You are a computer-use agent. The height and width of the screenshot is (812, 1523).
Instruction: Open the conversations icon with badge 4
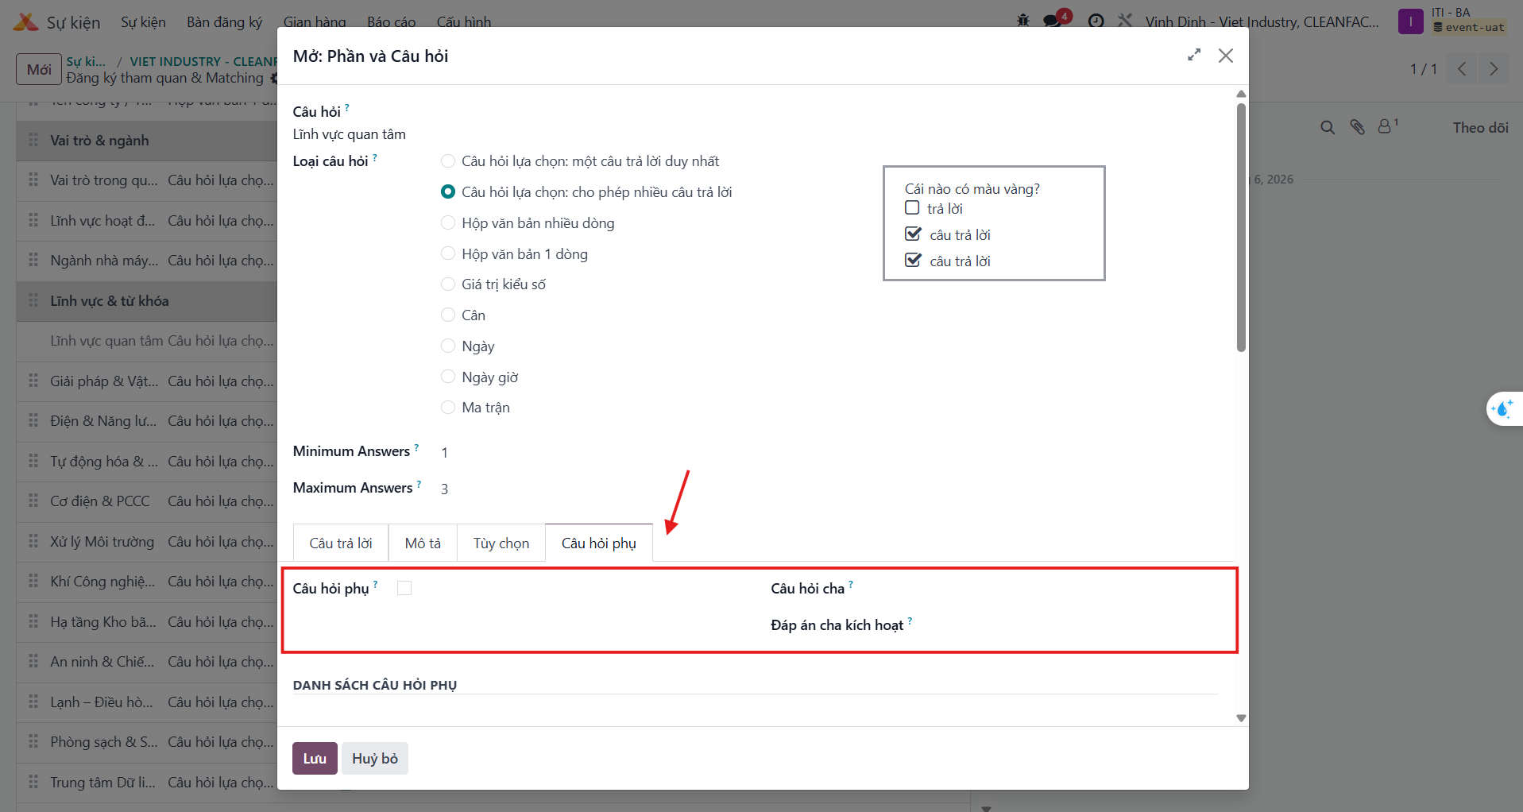coord(1054,20)
